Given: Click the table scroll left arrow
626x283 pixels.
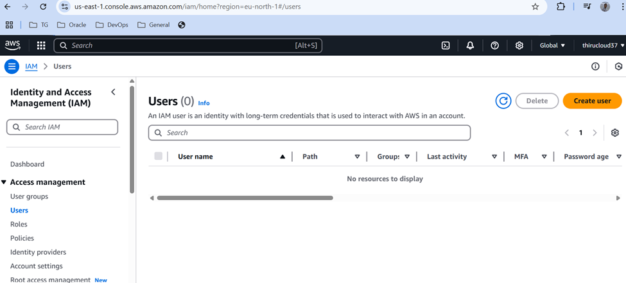Looking at the screenshot, I should 152,198.
